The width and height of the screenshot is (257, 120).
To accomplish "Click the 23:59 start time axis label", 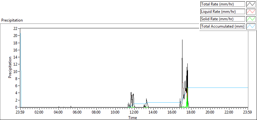I will click(x=20, y=113).
